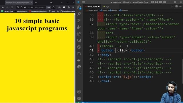The width and height of the screenshot is (183, 103).
Task: Open Manage gear in VS Code
Action: pos(79,98)
